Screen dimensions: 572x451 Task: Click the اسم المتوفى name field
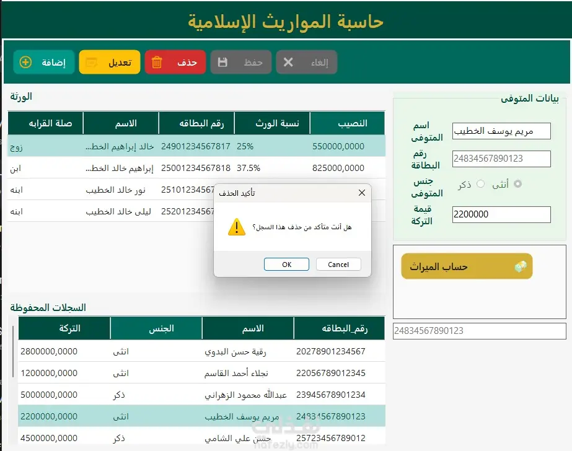tap(501, 131)
